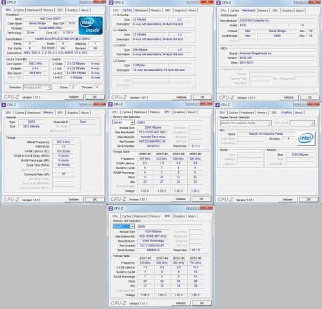322x309 pixels.
Task: Click CPU-Z title icon in the A-Data SPD window
Action: (x=110, y=209)
